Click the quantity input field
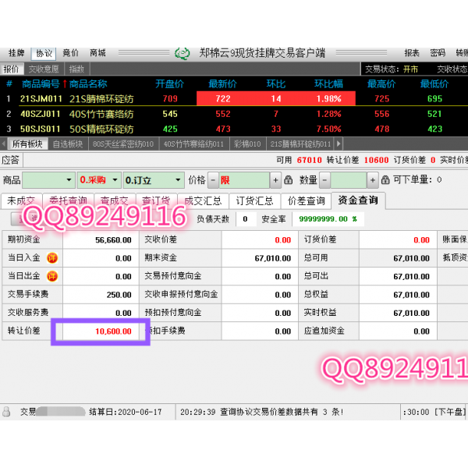 coord(349,180)
